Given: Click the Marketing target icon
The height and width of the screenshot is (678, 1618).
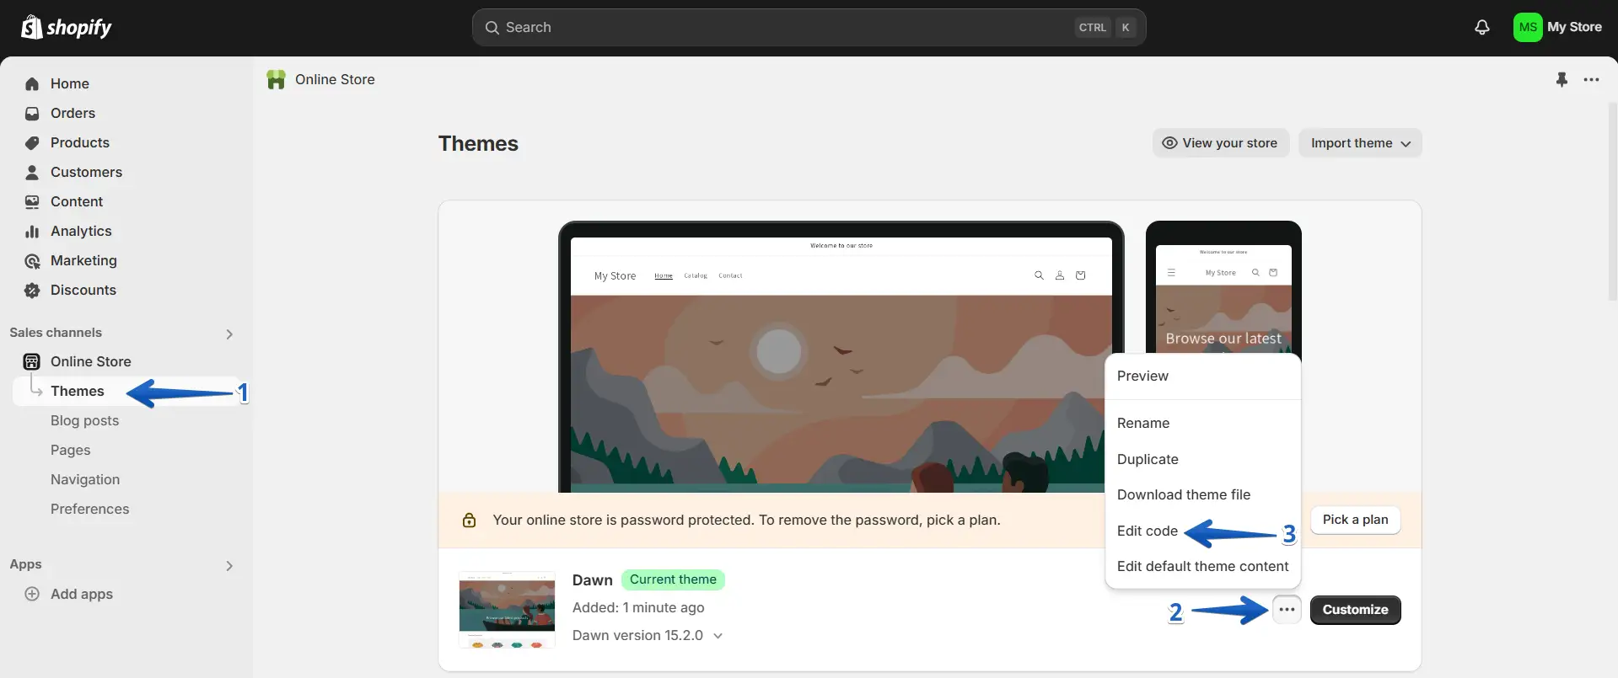Looking at the screenshot, I should (32, 261).
